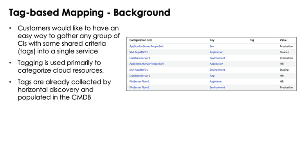Select DatabaseServer1 link in App key row
The width and height of the screenshot is (301, 143).
[140, 76]
